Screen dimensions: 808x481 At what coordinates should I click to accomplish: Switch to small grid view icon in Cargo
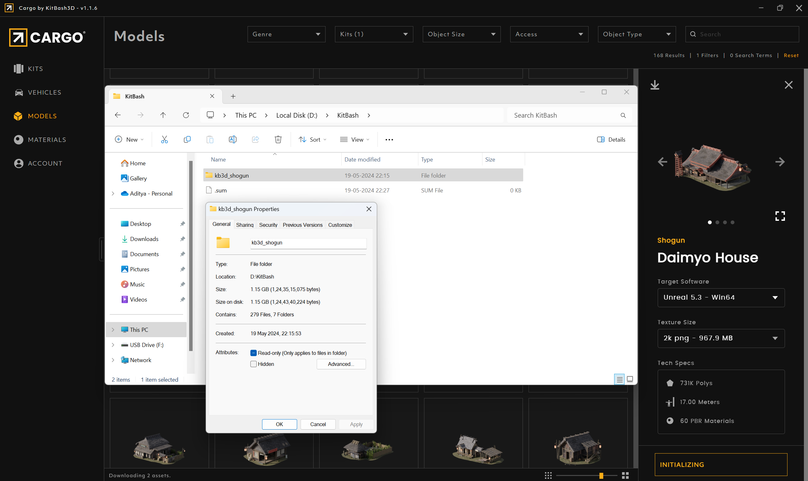(x=548, y=475)
